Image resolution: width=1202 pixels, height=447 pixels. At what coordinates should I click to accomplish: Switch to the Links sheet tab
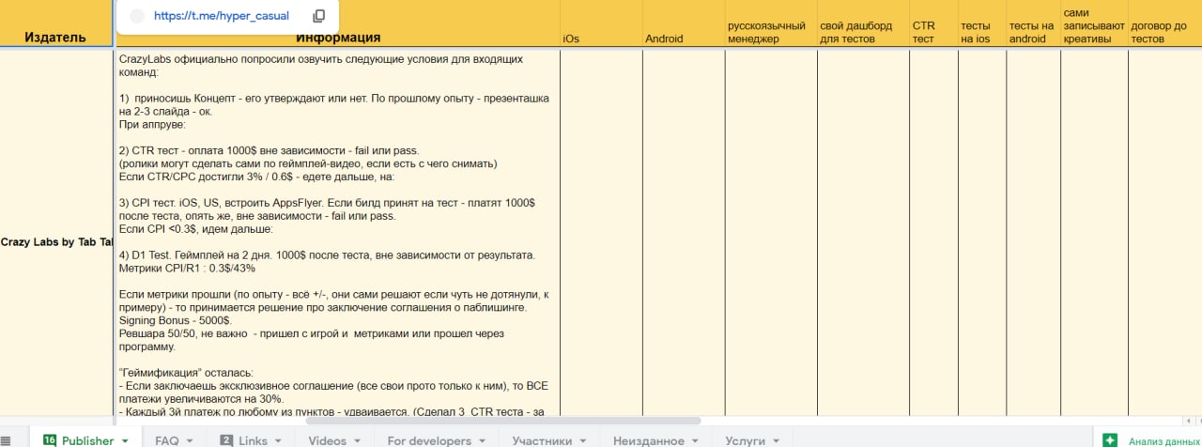[253, 440]
